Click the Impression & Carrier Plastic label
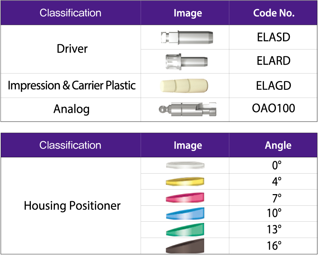 (72, 86)
